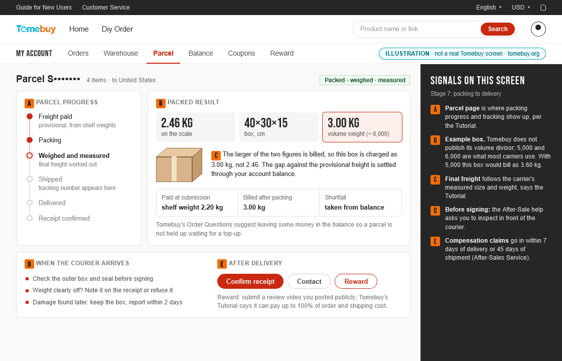Open the Coupons tab
Screen dimensions: 562x361
(x=241, y=53)
